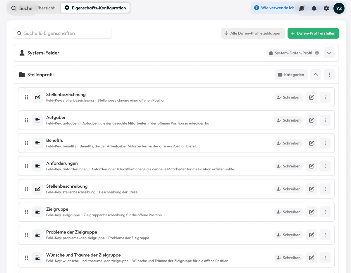Click the System-Felder title
This screenshot has width=351, height=273.
point(43,53)
